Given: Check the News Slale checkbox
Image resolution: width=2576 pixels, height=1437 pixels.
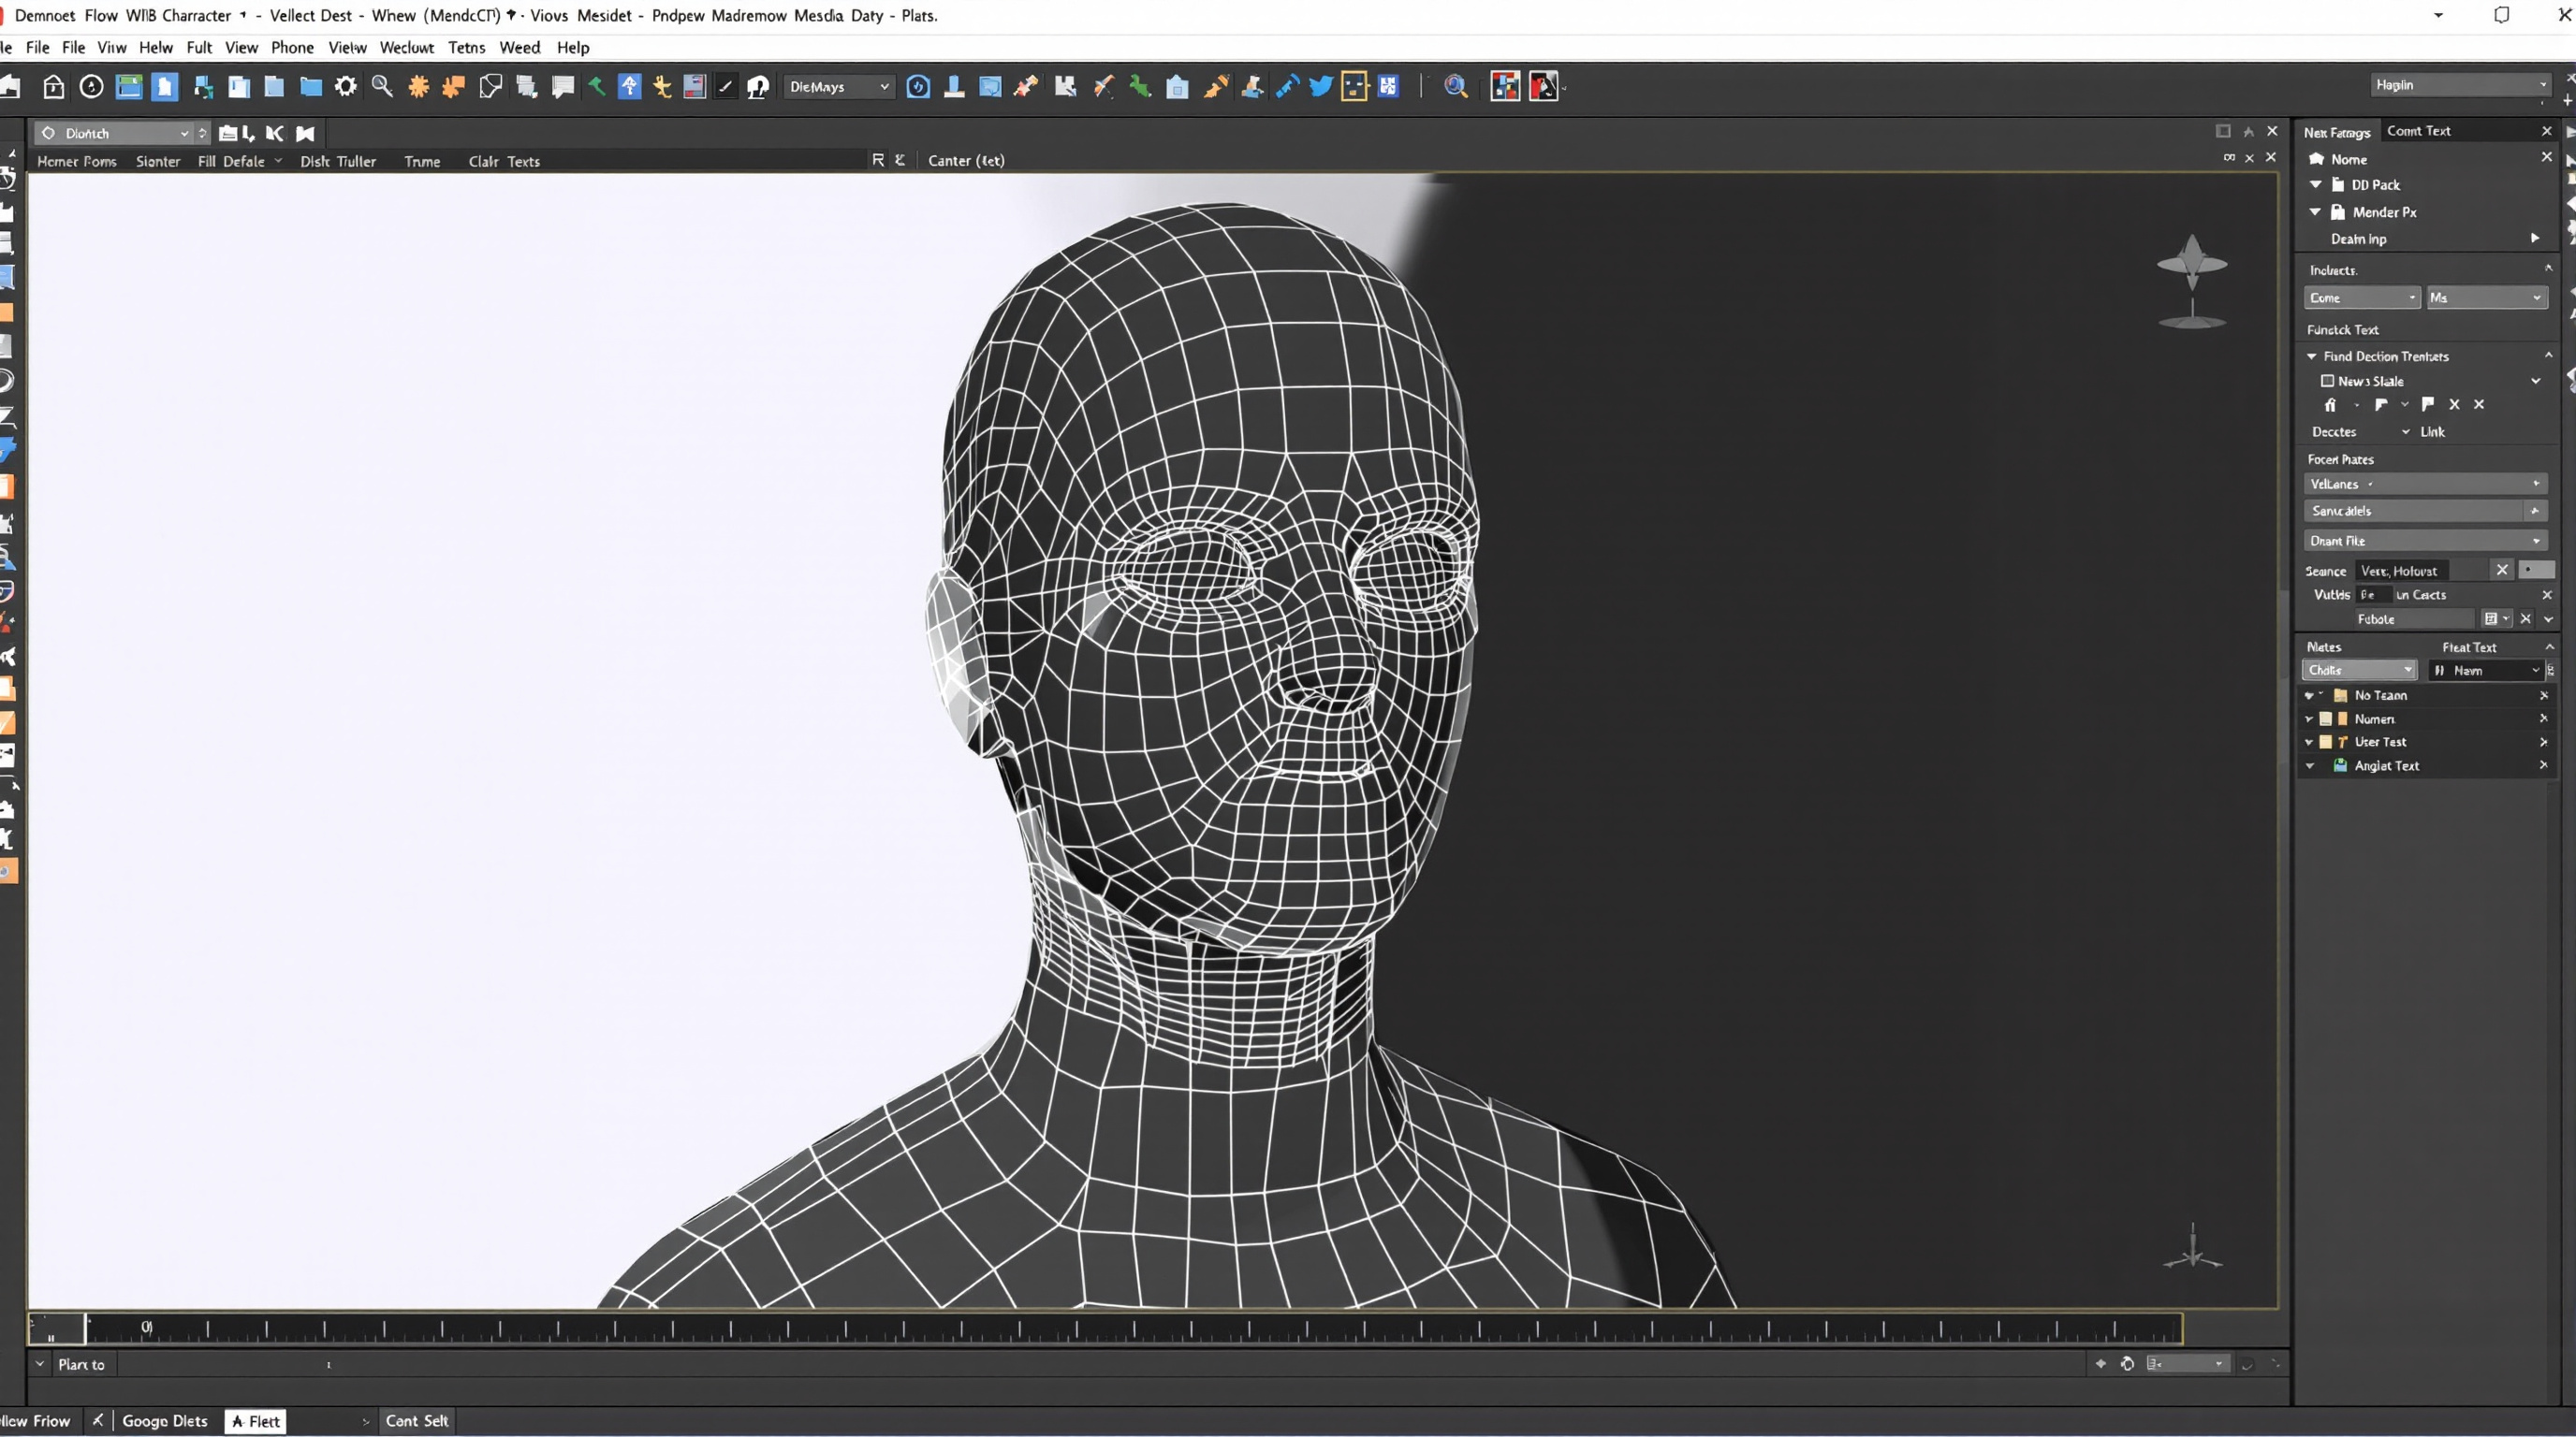Looking at the screenshot, I should click(2330, 381).
